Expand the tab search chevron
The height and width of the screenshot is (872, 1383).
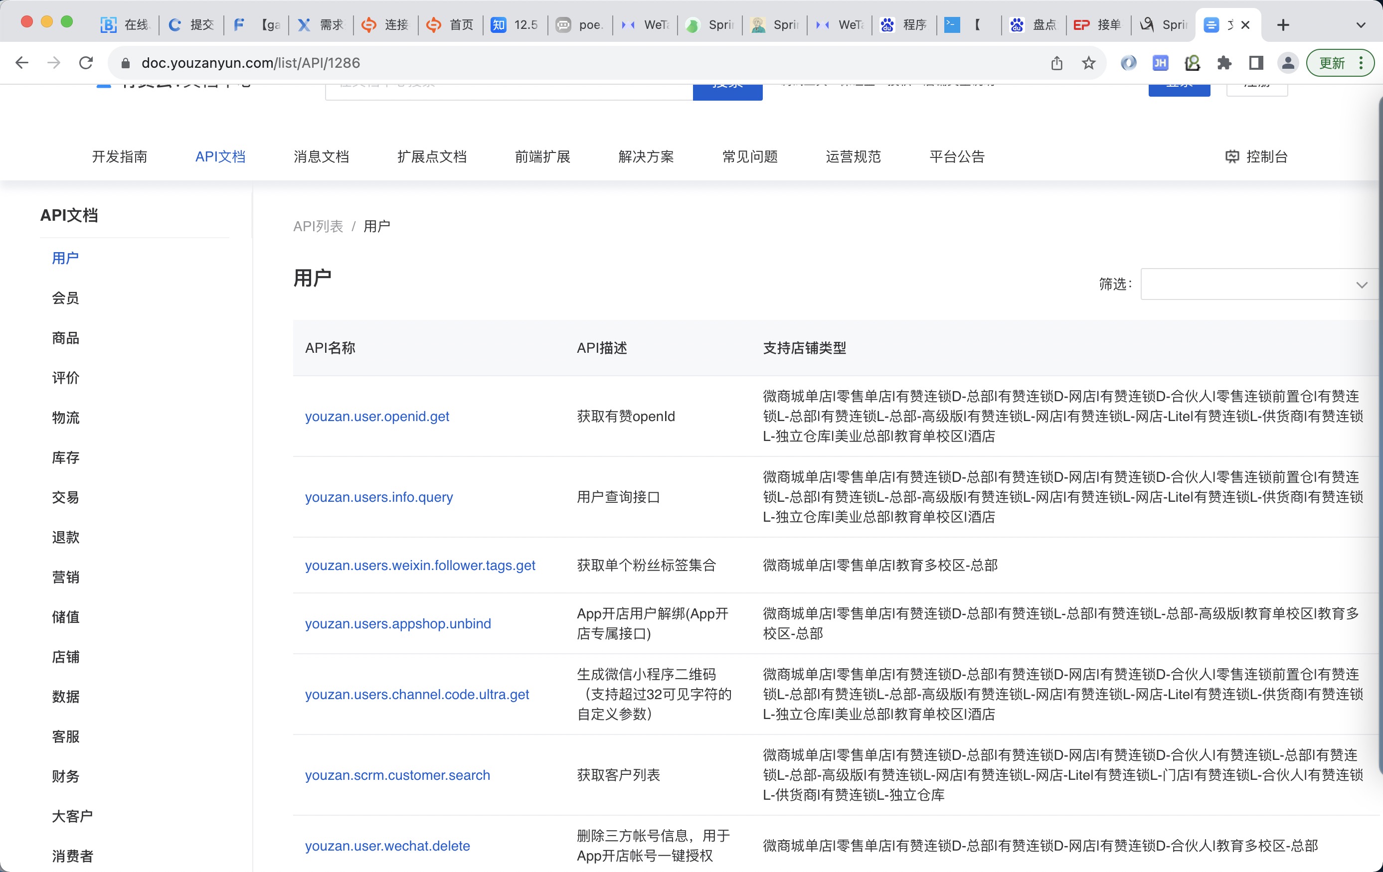tap(1361, 25)
